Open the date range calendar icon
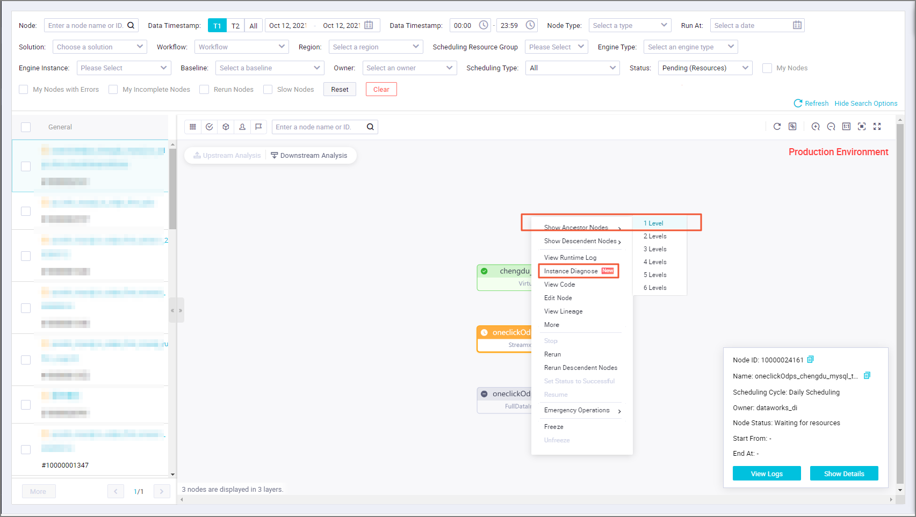This screenshot has height=517, width=916. pos(369,25)
